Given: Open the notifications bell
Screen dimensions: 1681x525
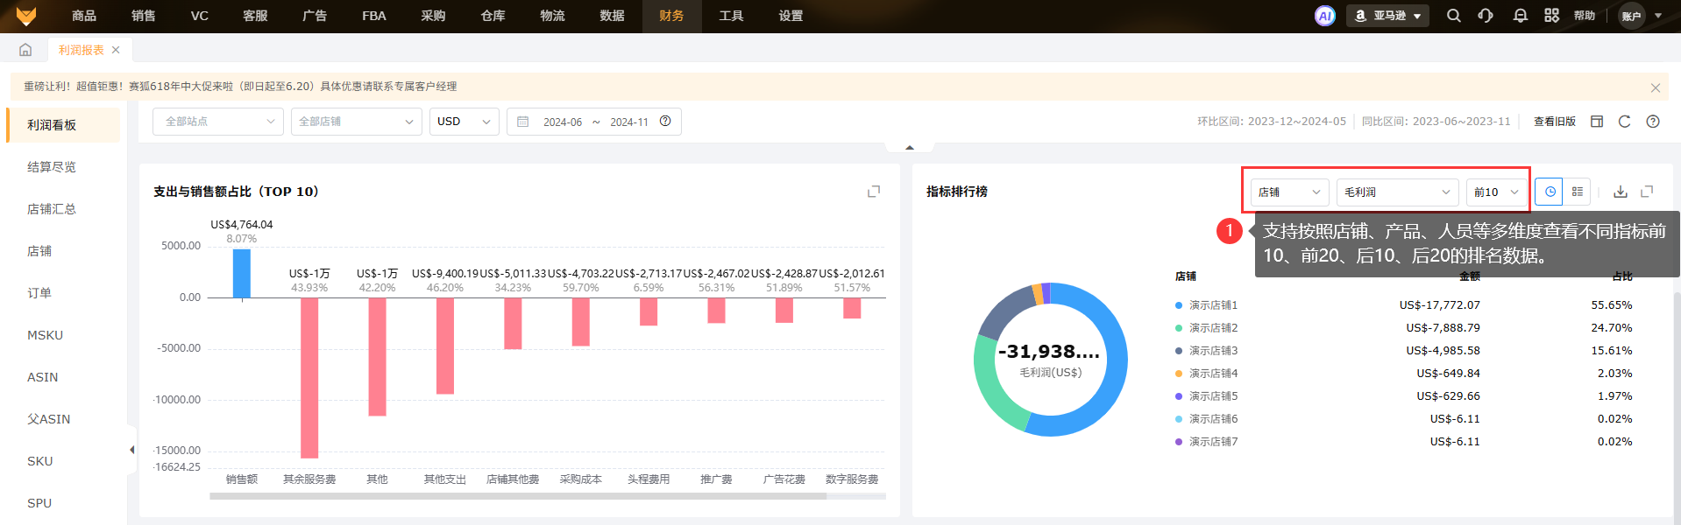Looking at the screenshot, I should tap(1520, 16).
